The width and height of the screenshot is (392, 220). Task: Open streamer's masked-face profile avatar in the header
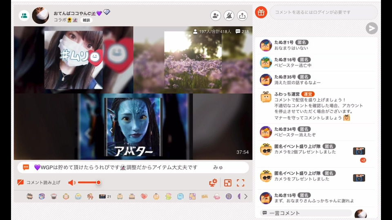(x=40, y=15)
